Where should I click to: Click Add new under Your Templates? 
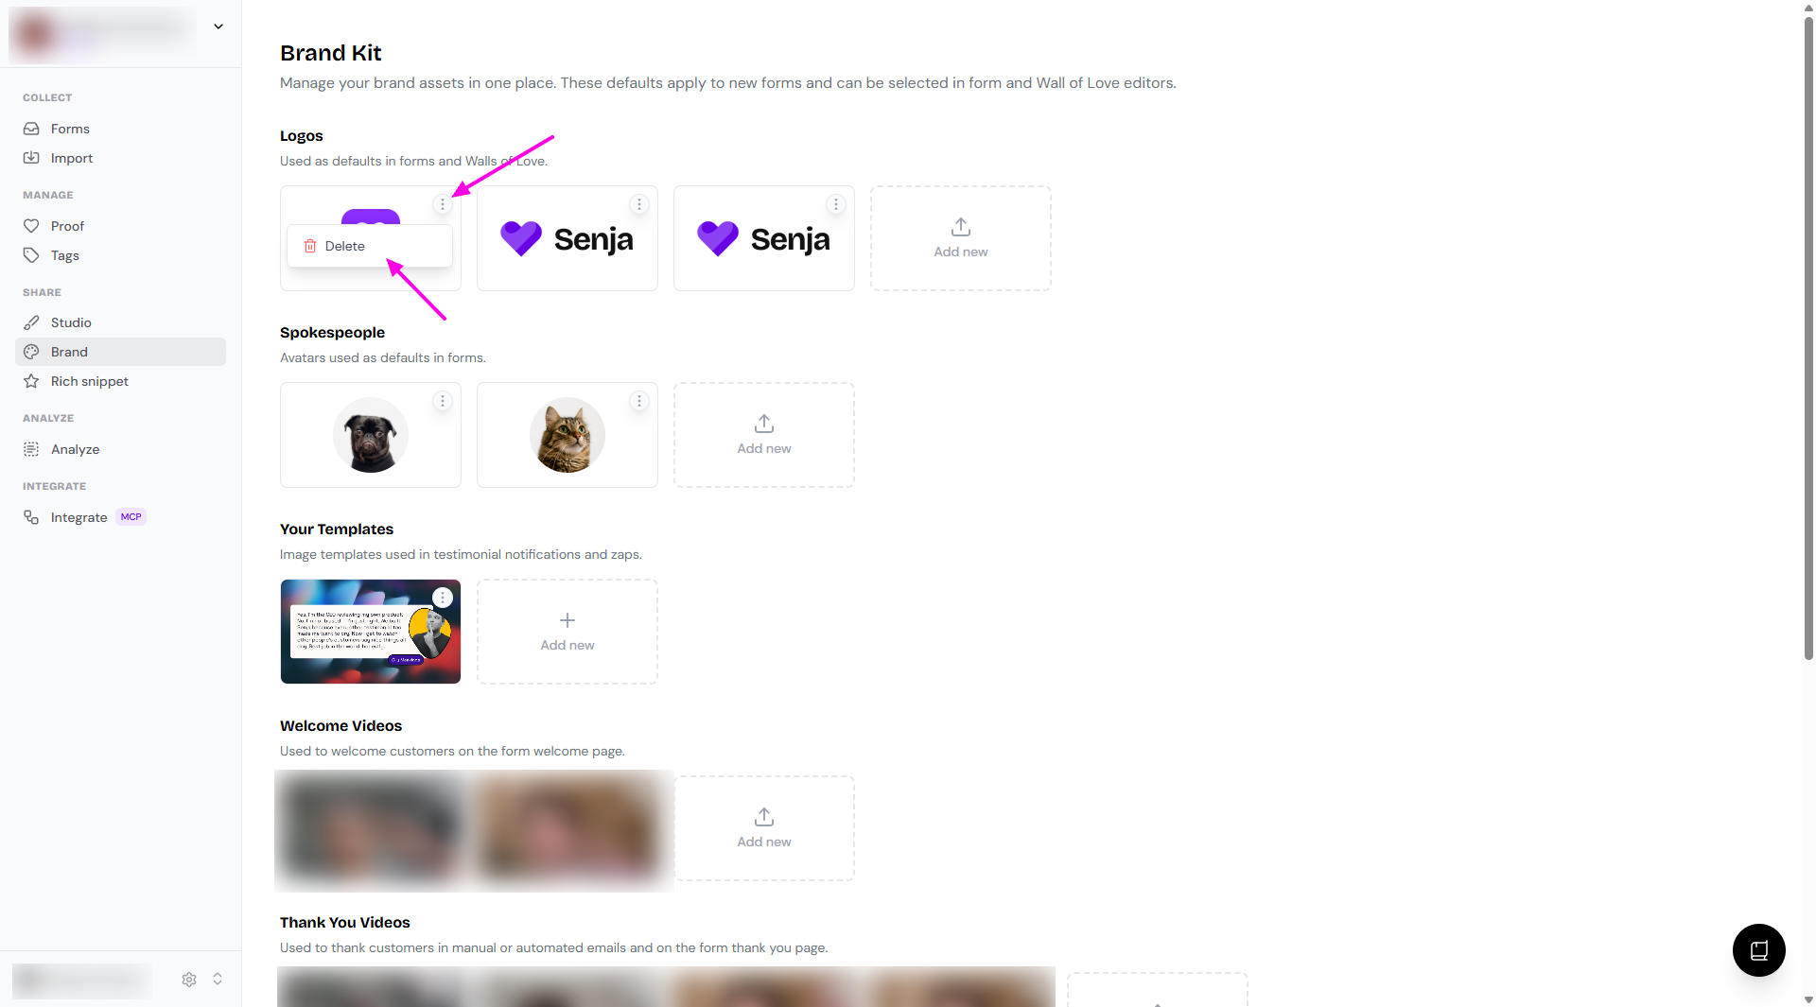tap(567, 632)
